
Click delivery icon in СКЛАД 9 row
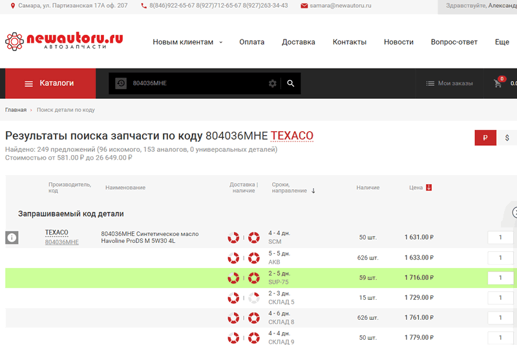(x=233, y=338)
